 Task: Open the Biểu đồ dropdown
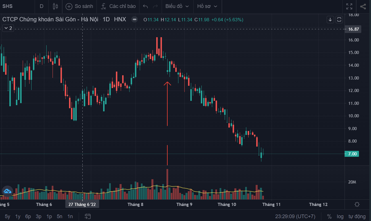pyautogui.click(x=177, y=6)
